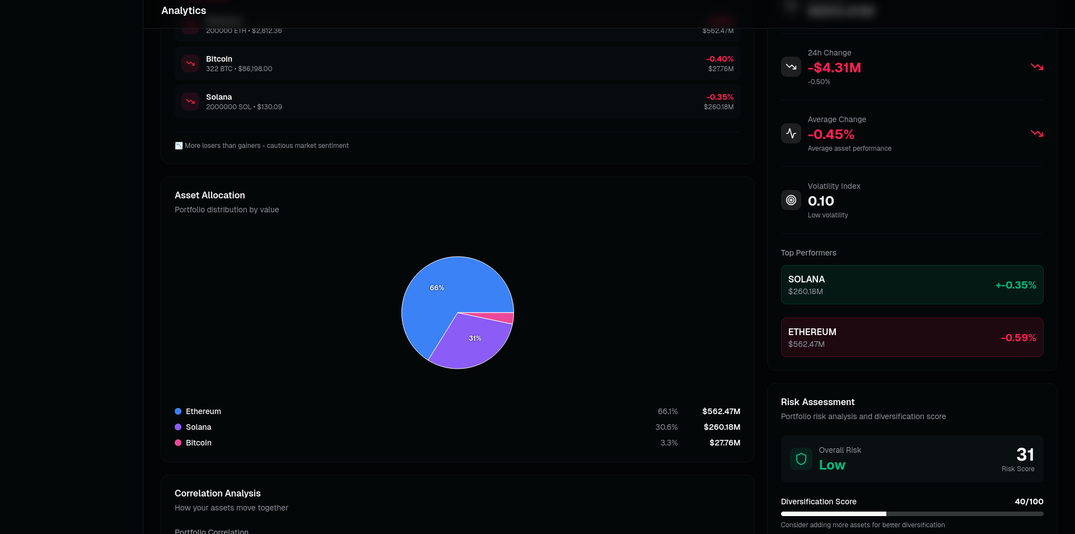Click the Diversification Score progress bar
The height and width of the screenshot is (534, 1075).
point(912,514)
